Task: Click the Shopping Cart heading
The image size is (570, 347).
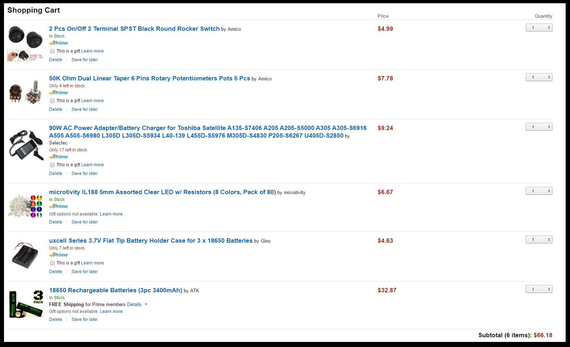Action: click(x=34, y=10)
